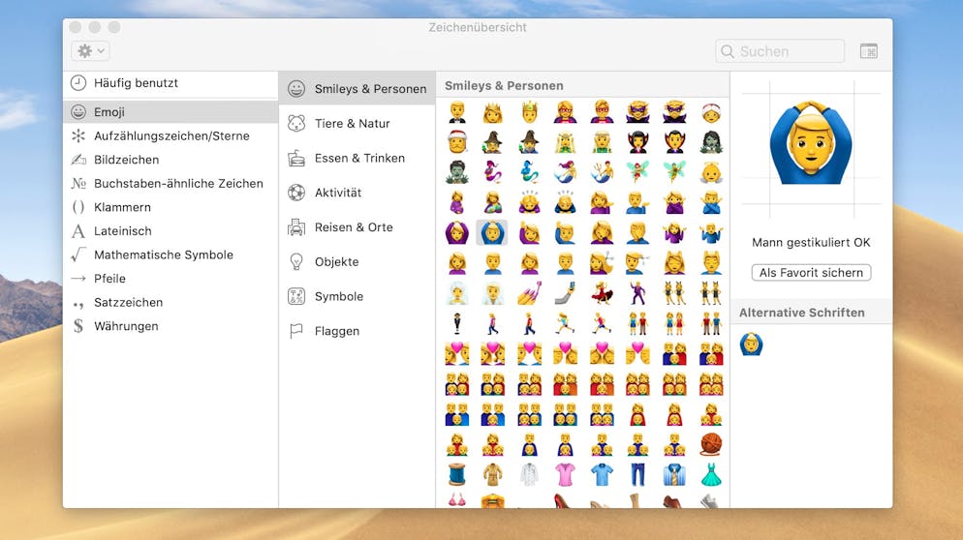
Task: Choose the breastfeeding woman emoji
Action: pyautogui.click(x=492, y=202)
